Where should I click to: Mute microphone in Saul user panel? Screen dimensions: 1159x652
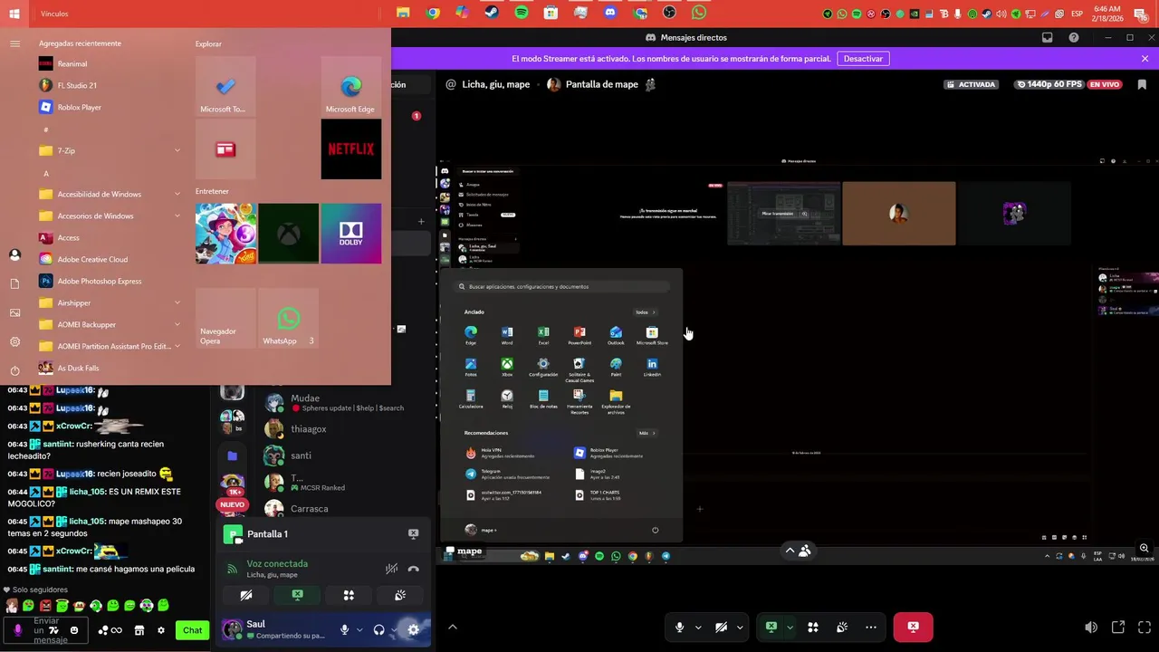click(344, 629)
